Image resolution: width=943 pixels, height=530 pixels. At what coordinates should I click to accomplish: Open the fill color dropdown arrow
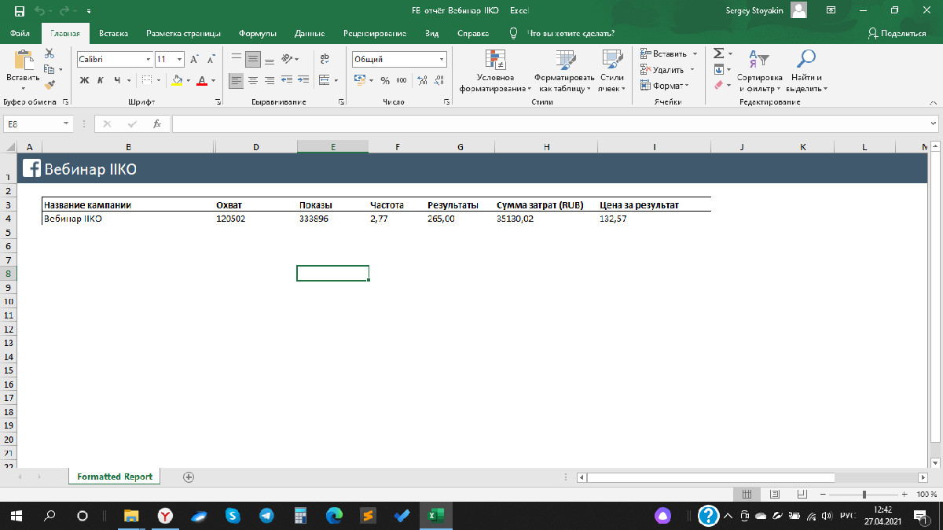[188, 80]
